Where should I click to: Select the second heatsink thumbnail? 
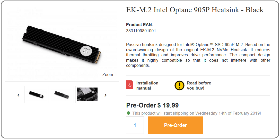62,94
